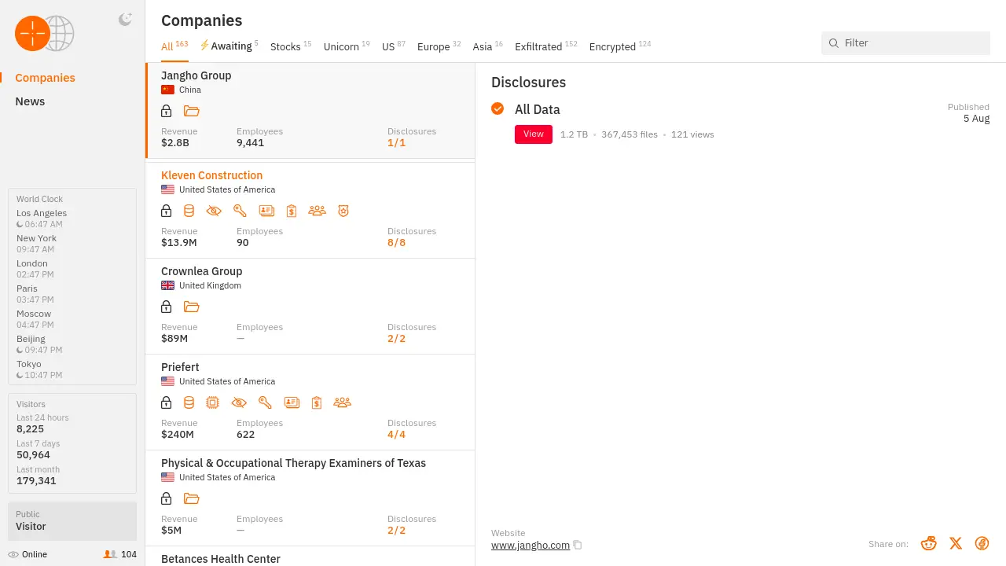Click the CPU chip icon in Priefert row

click(212, 402)
